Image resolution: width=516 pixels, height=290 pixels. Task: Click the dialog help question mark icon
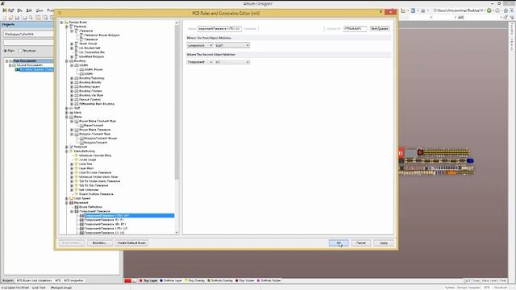click(381, 12)
